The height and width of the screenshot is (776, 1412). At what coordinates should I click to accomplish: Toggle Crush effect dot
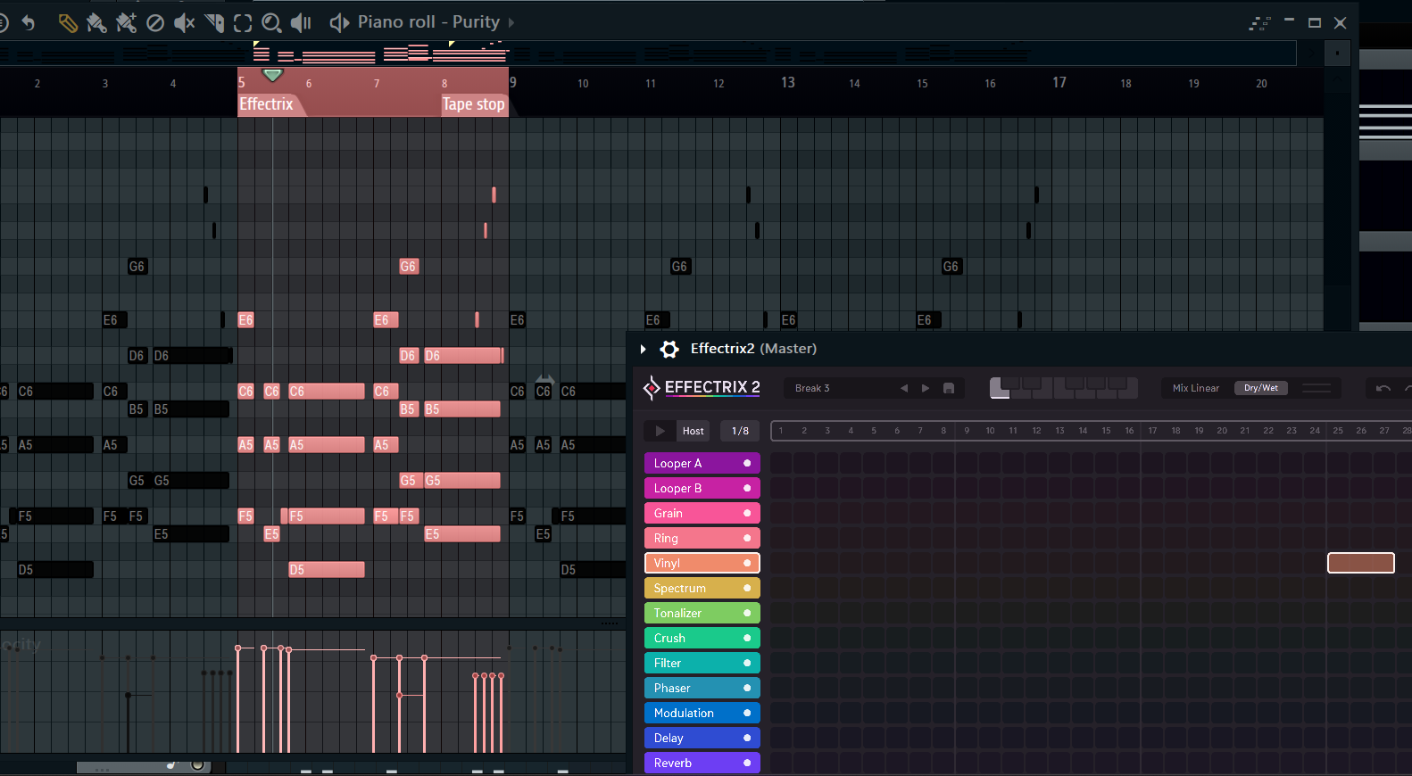coord(747,638)
